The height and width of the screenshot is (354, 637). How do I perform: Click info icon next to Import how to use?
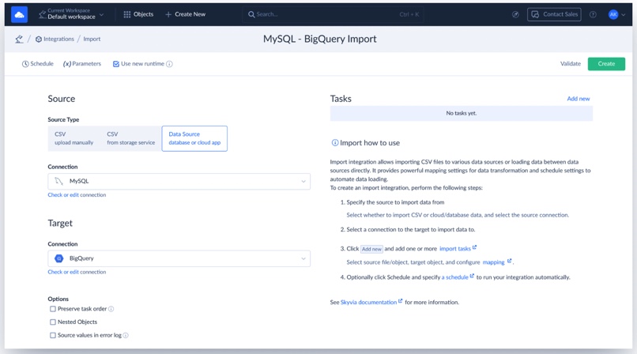coord(335,142)
